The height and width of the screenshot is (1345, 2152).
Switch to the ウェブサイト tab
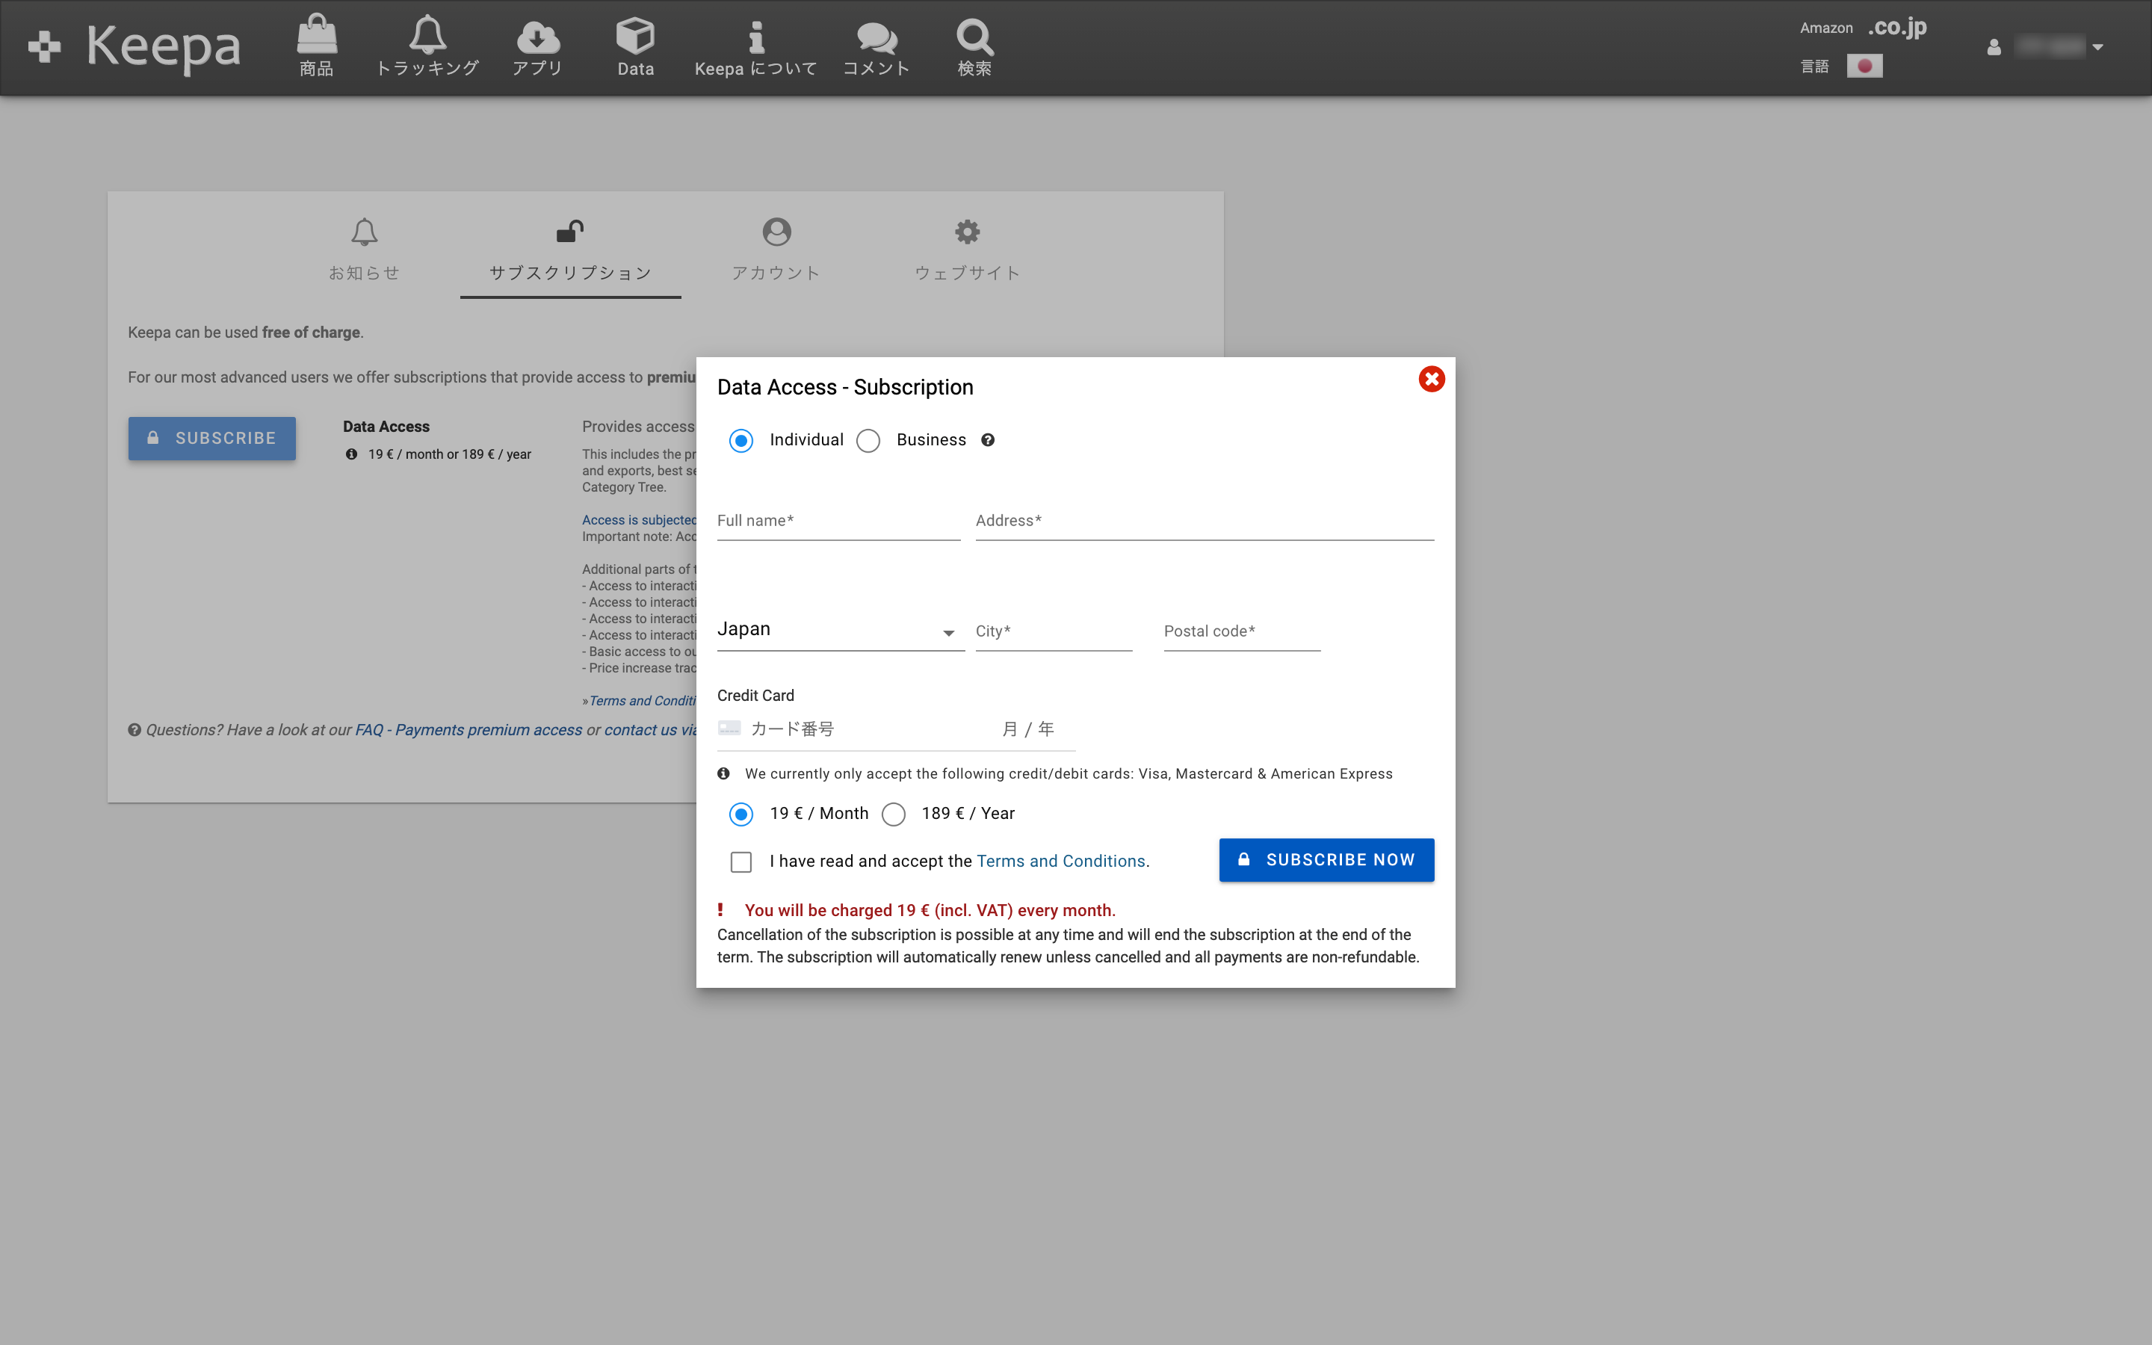967,249
